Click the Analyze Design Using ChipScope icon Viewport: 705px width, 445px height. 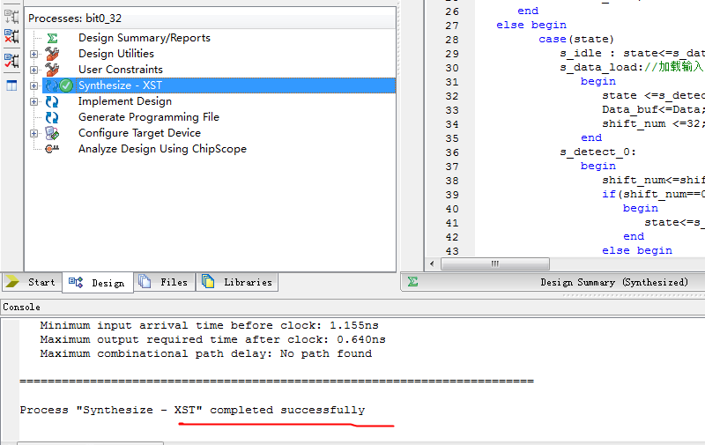[52, 149]
